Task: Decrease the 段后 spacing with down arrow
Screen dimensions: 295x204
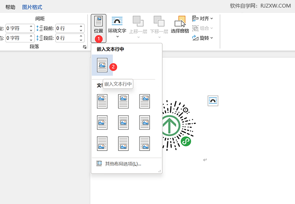Action: click(81, 40)
